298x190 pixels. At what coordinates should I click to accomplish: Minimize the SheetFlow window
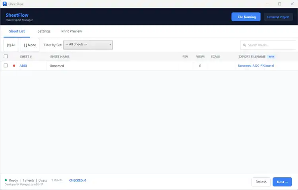tap(267, 4)
